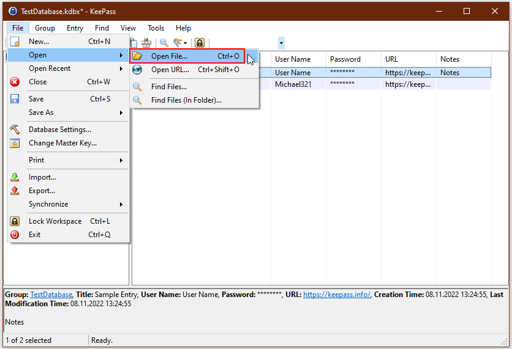Sort by the Notes column header
Screen dimensions: 512x349
pos(464,59)
